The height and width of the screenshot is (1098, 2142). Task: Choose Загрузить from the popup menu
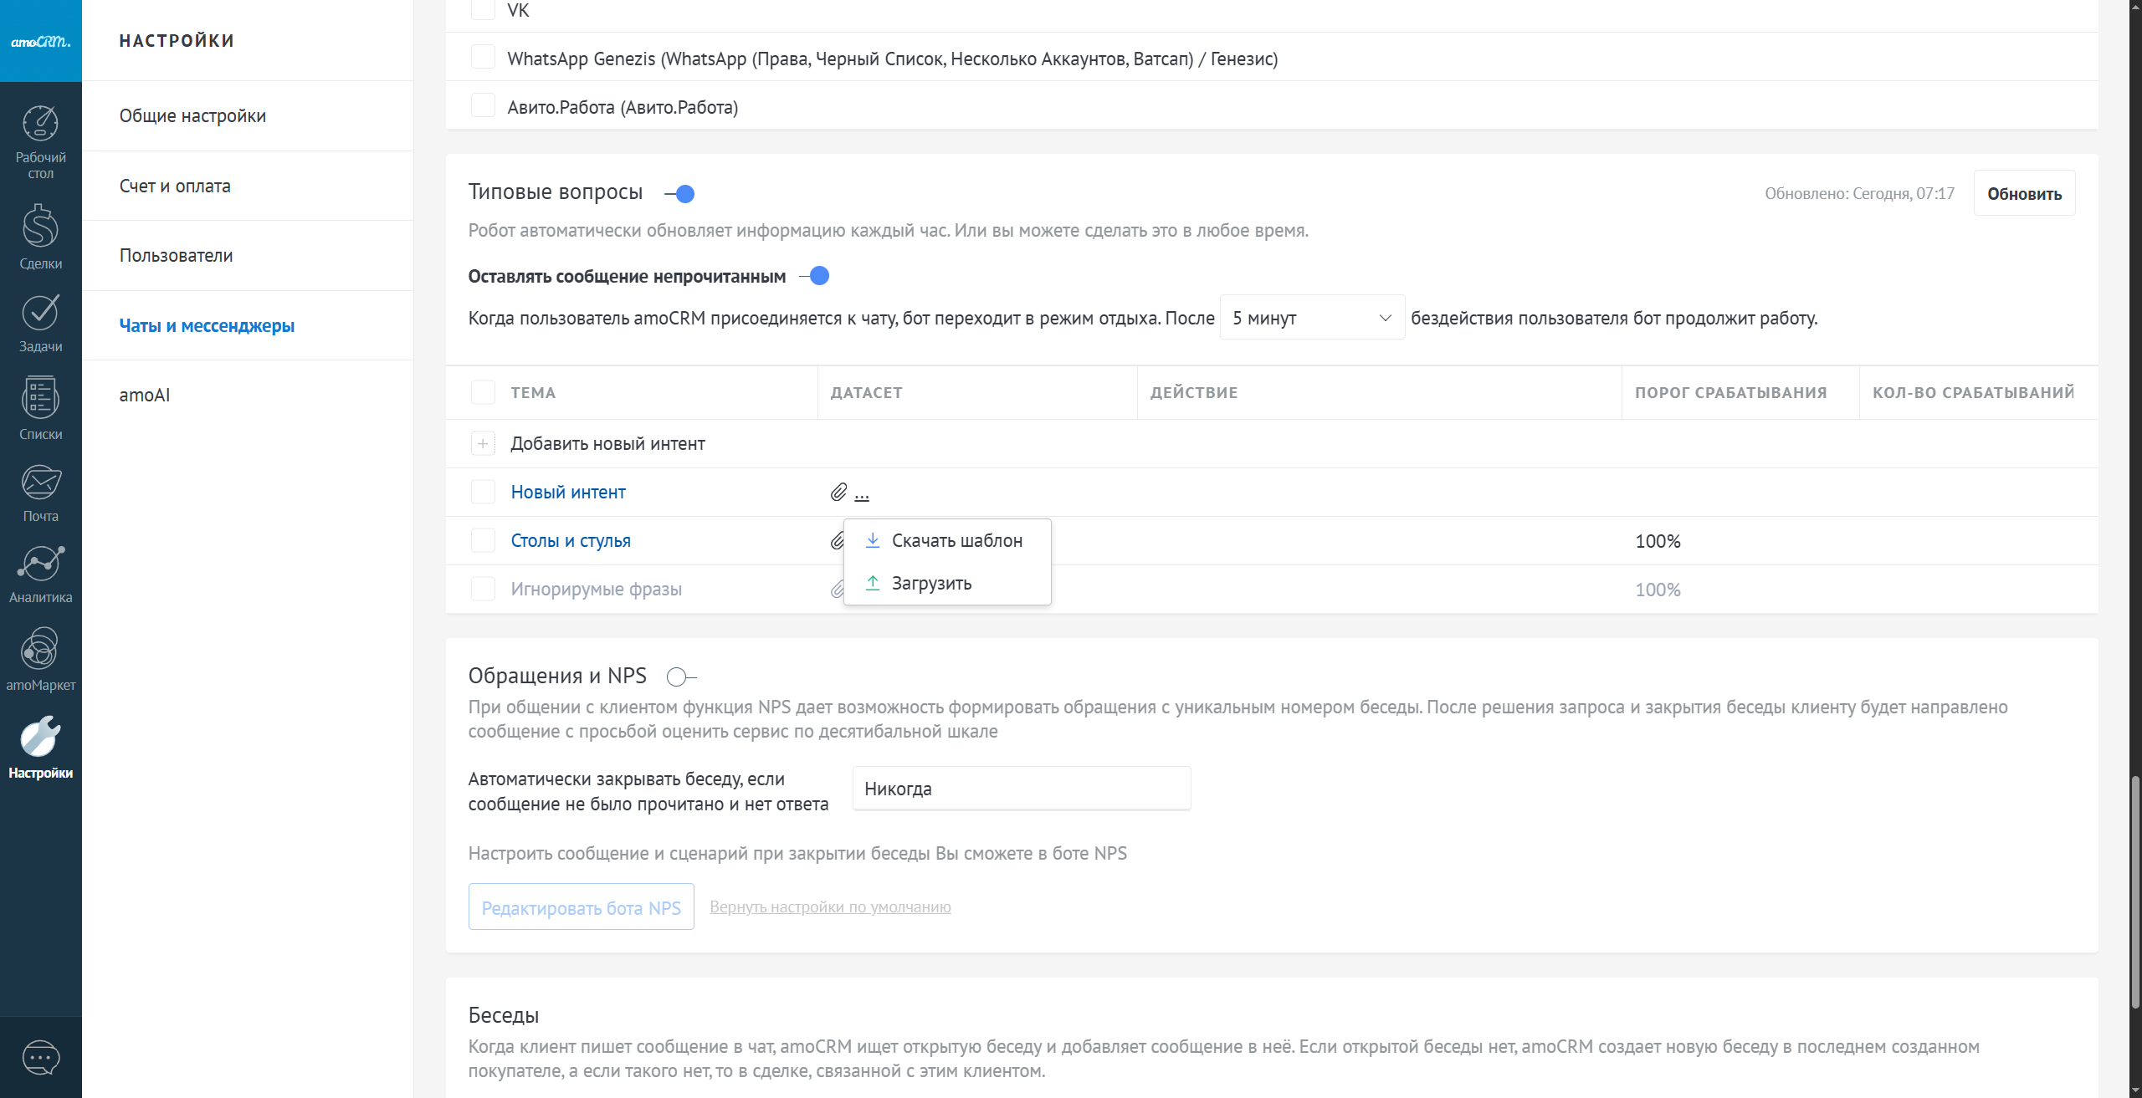click(x=930, y=584)
